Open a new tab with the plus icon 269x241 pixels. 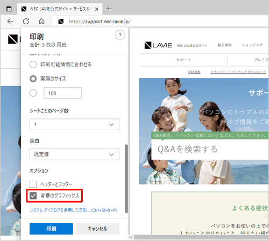point(109,9)
